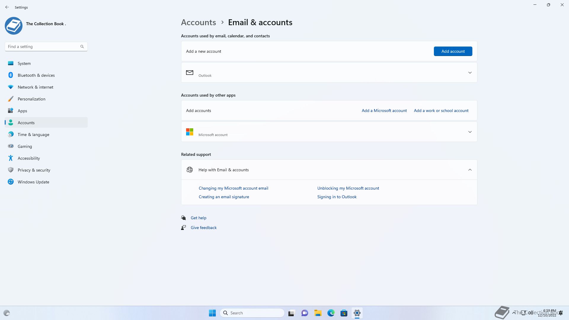This screenshot has width=569, height=320.
Task: Open System settings from the sidebar
Action: (x=46, y=63)
